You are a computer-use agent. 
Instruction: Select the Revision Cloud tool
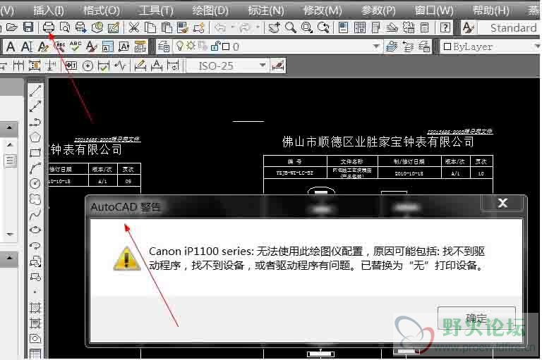pyautogui.click(x=35, y=199)
